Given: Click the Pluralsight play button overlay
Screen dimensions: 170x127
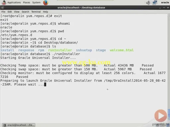Looking at the screenshot, I should coord(161,116).
